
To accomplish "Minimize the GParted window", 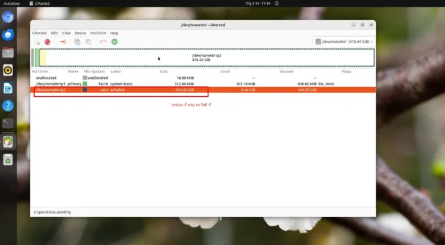I will click(353, 25).
